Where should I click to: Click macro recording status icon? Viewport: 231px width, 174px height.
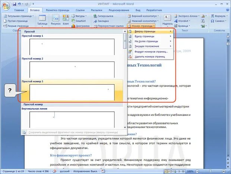point(103,171)
